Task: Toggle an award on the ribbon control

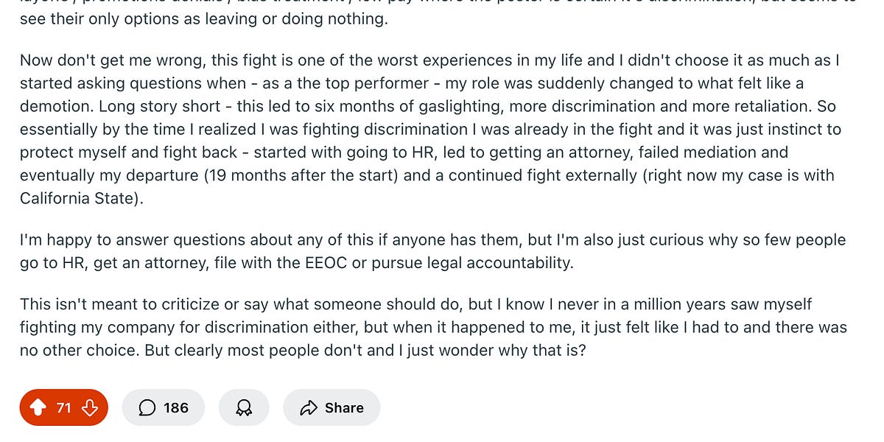Action: click(x=244, y=407)
